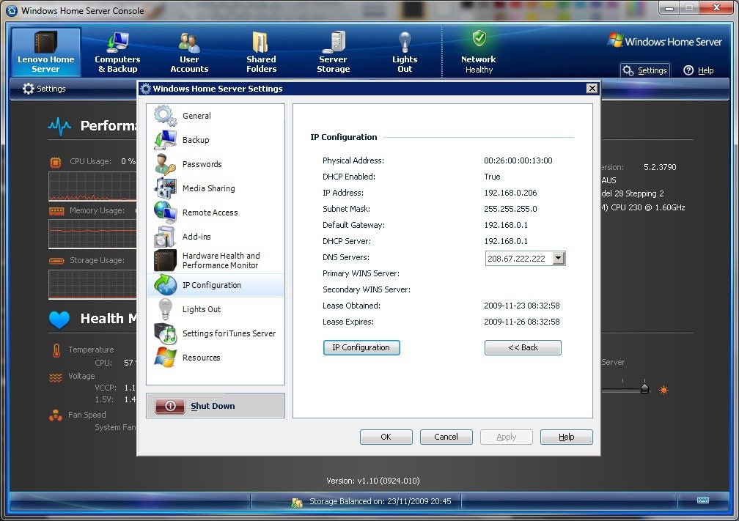739x521 pixels.
Task: Click the Add-ins icon
Action: [x=165, y=237]
